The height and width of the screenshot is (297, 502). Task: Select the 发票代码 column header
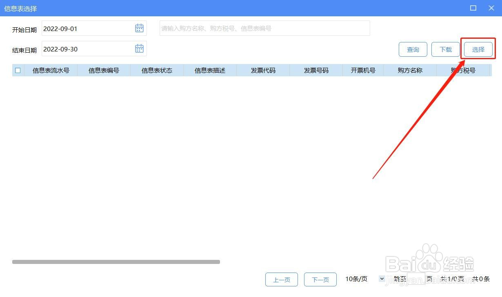[263, 70]
